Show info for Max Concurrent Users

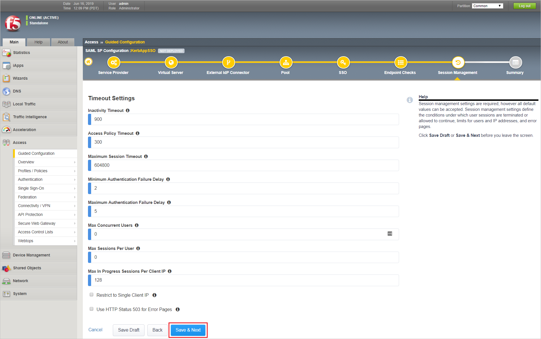pyautogui.click(x=137, y=225)
